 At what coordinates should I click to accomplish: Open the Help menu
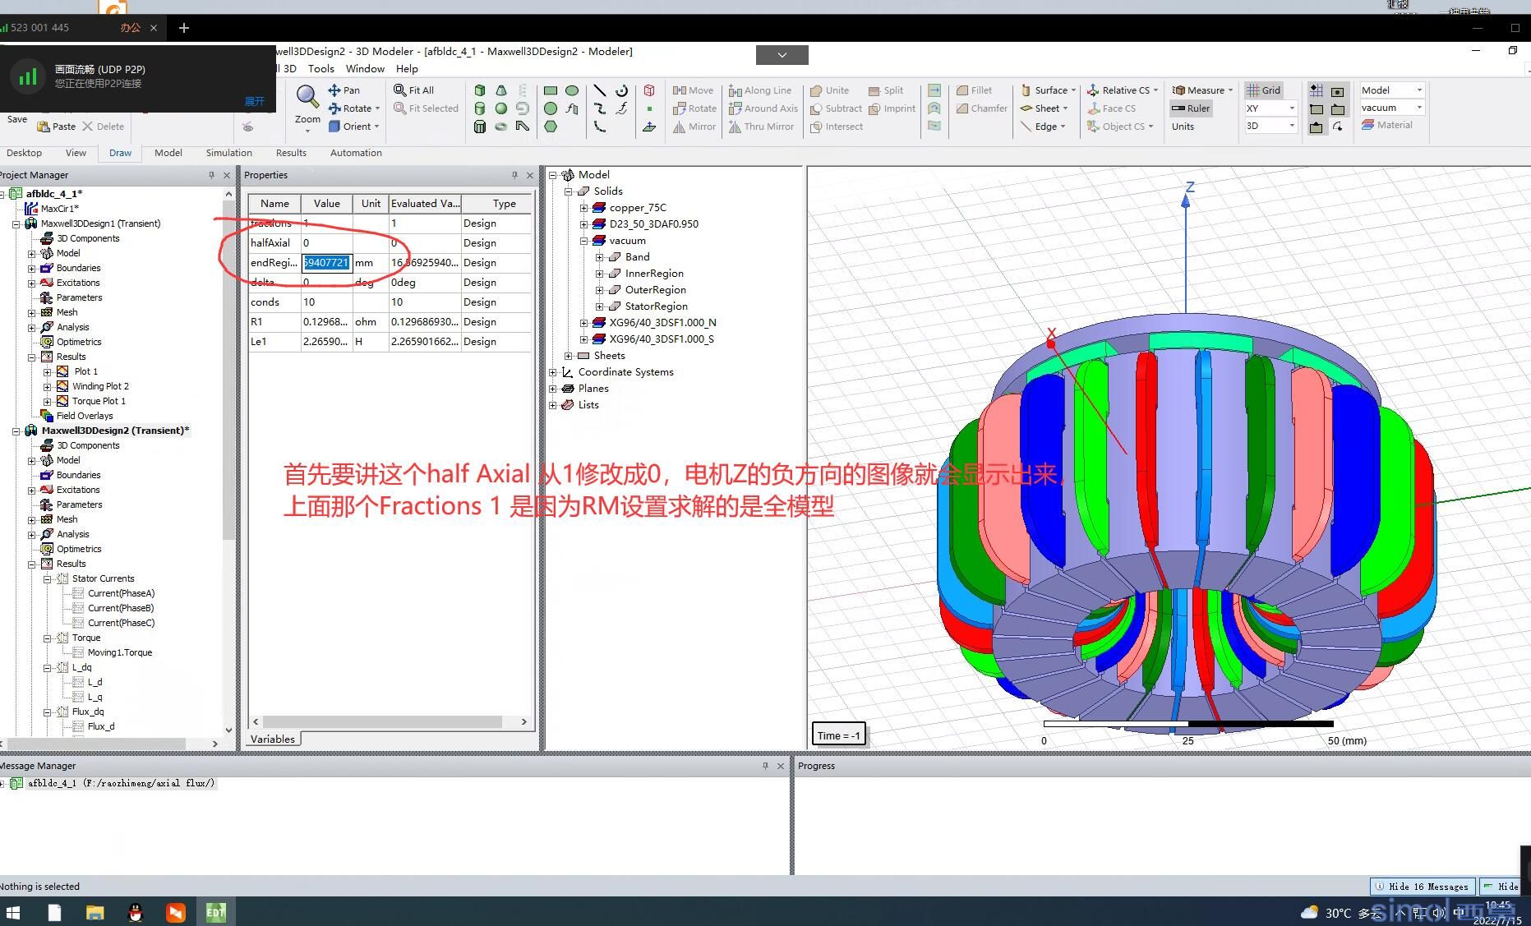coord(407,69)
